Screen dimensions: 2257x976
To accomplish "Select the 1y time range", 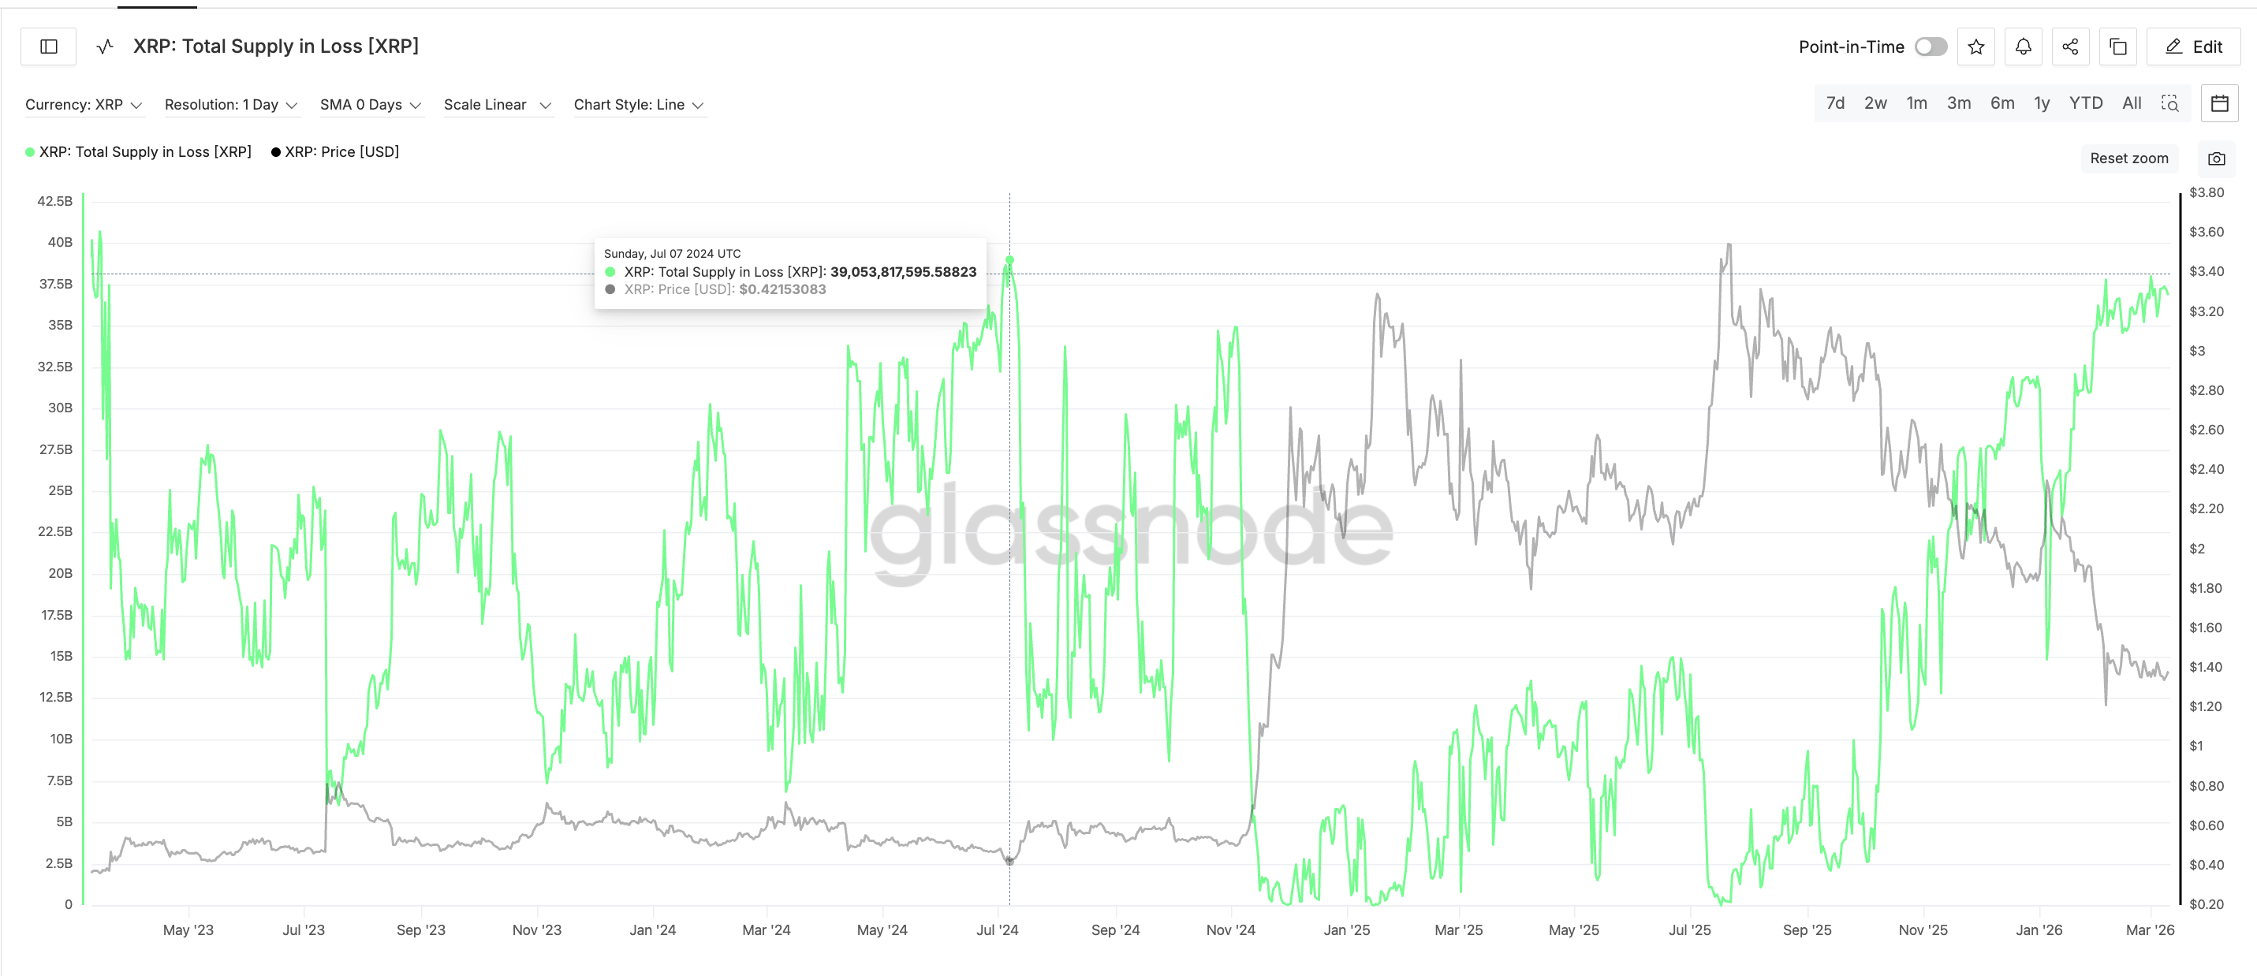I will pyautogui.click(x=2042, y=103).
